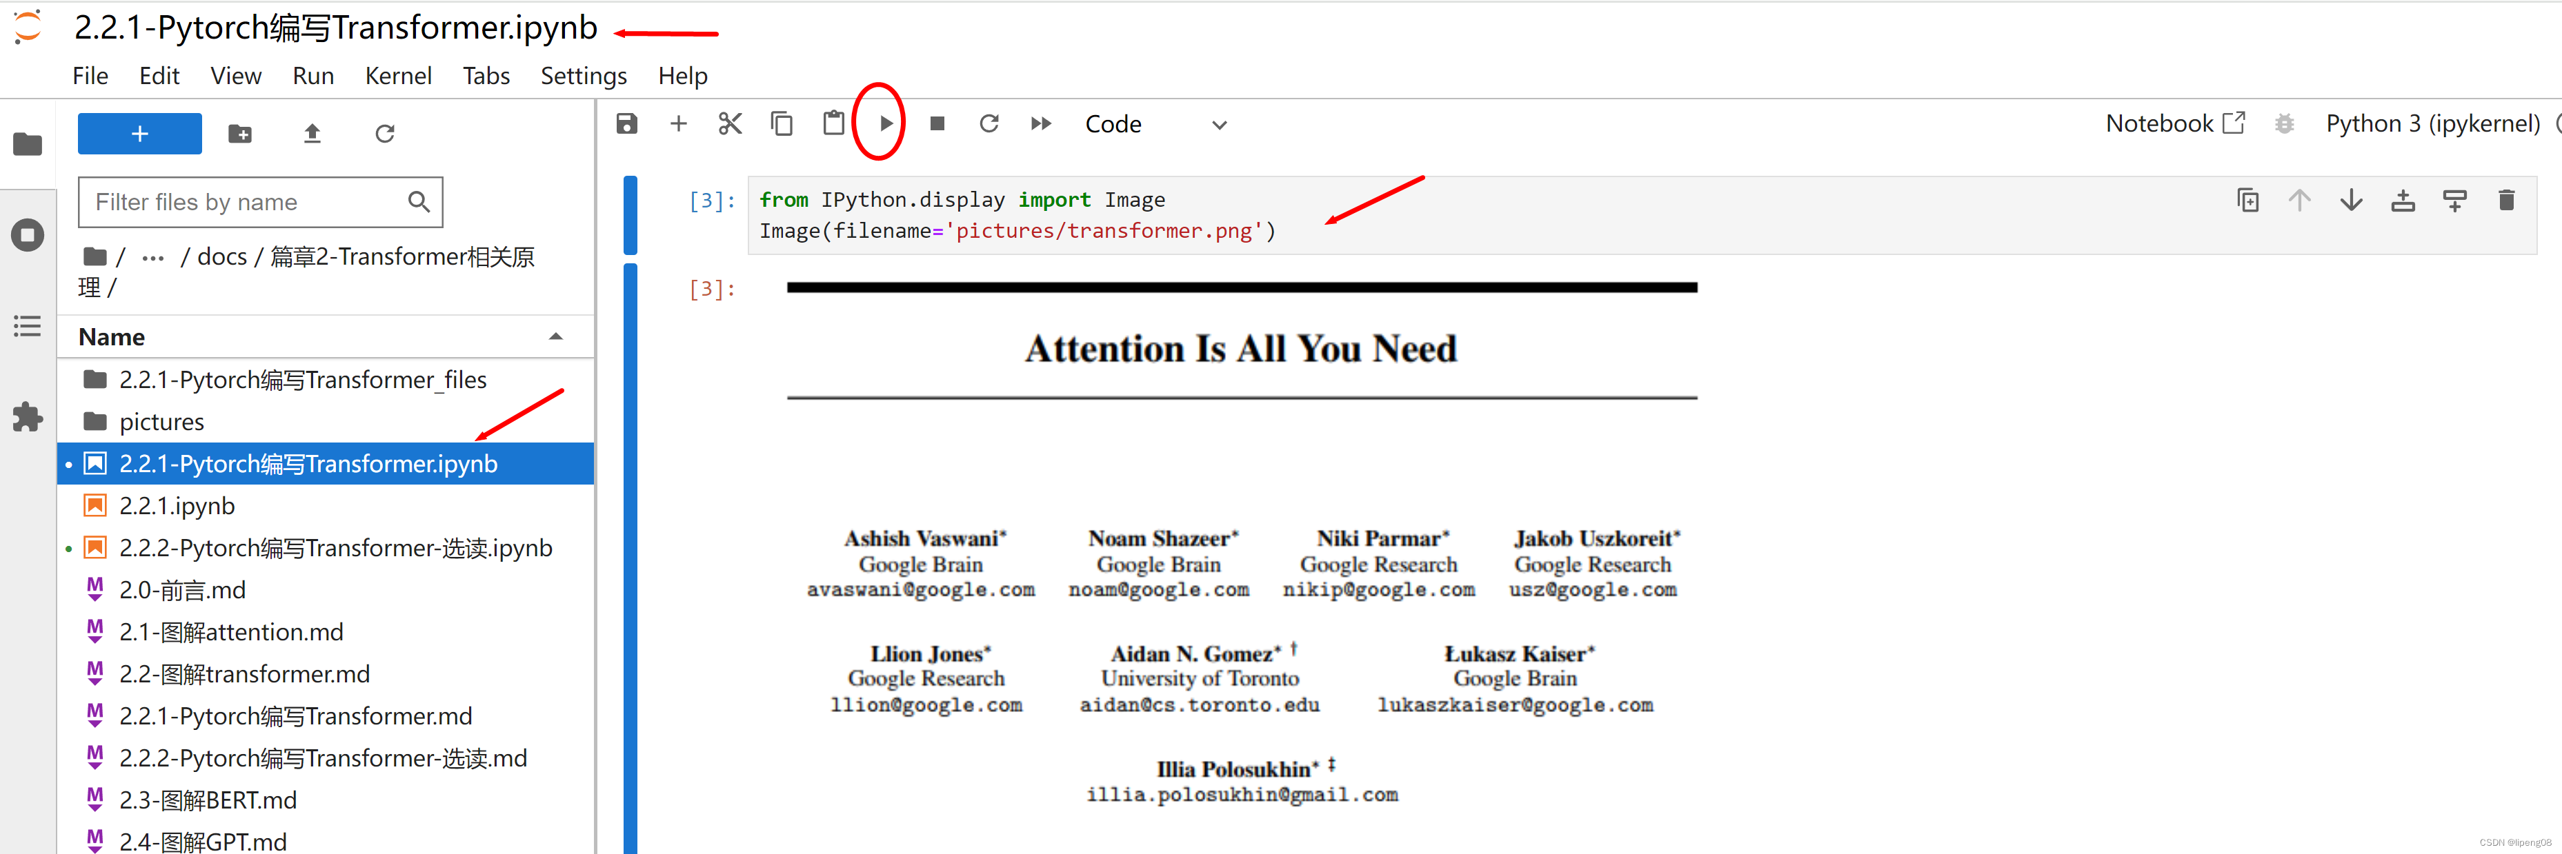This screenshot has width=2562, height=854.
Task: Select the pictures folder
Action: 326,422
